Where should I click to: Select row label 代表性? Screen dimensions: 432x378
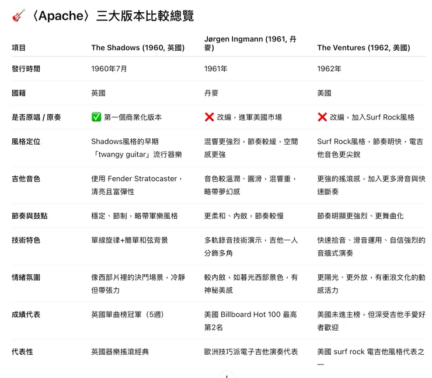tap(22, 352)
